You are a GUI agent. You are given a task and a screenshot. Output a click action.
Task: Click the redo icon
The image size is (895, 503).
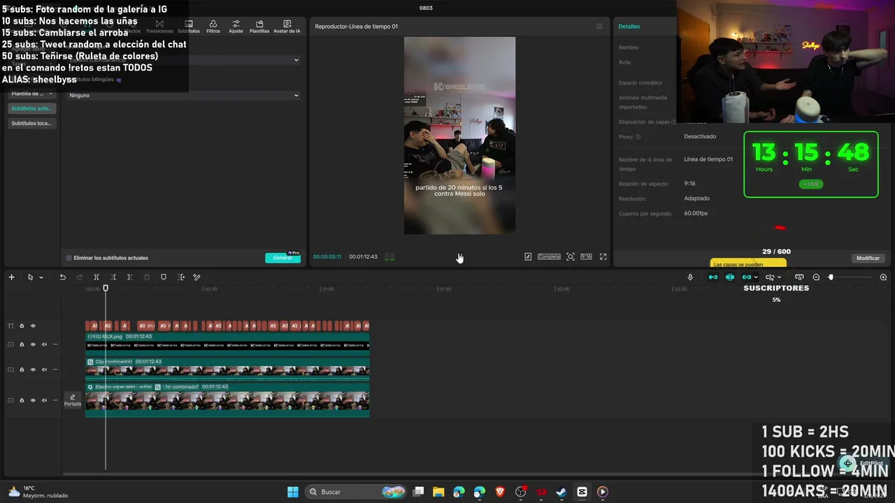point(79,277)
